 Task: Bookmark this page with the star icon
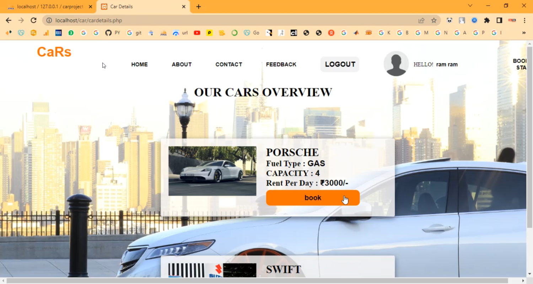pos(434,20)
